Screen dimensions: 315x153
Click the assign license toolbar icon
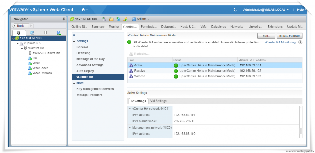[126, 19]
